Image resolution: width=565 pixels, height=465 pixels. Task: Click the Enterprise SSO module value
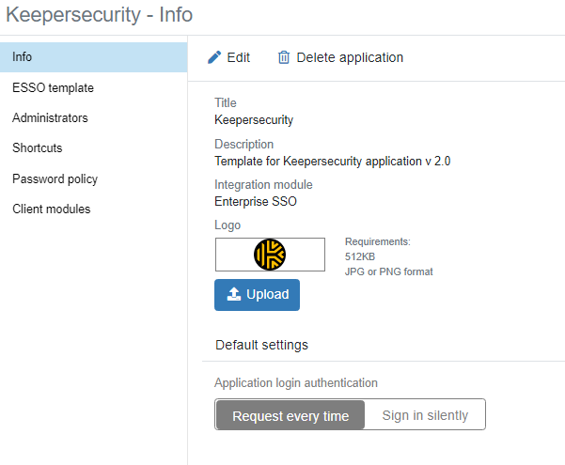coord(257,201)
